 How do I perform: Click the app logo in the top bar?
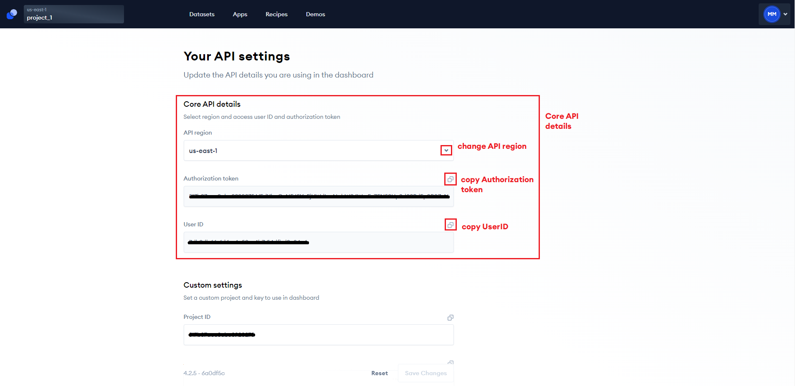(x=12, y=14)
